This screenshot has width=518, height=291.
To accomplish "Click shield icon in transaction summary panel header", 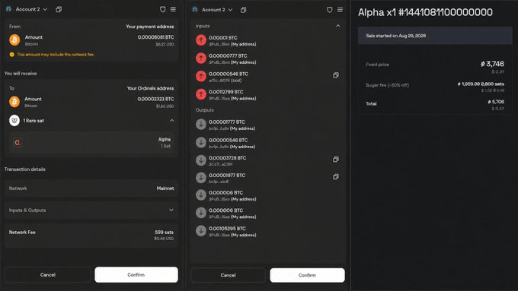I will click(162, 9).
